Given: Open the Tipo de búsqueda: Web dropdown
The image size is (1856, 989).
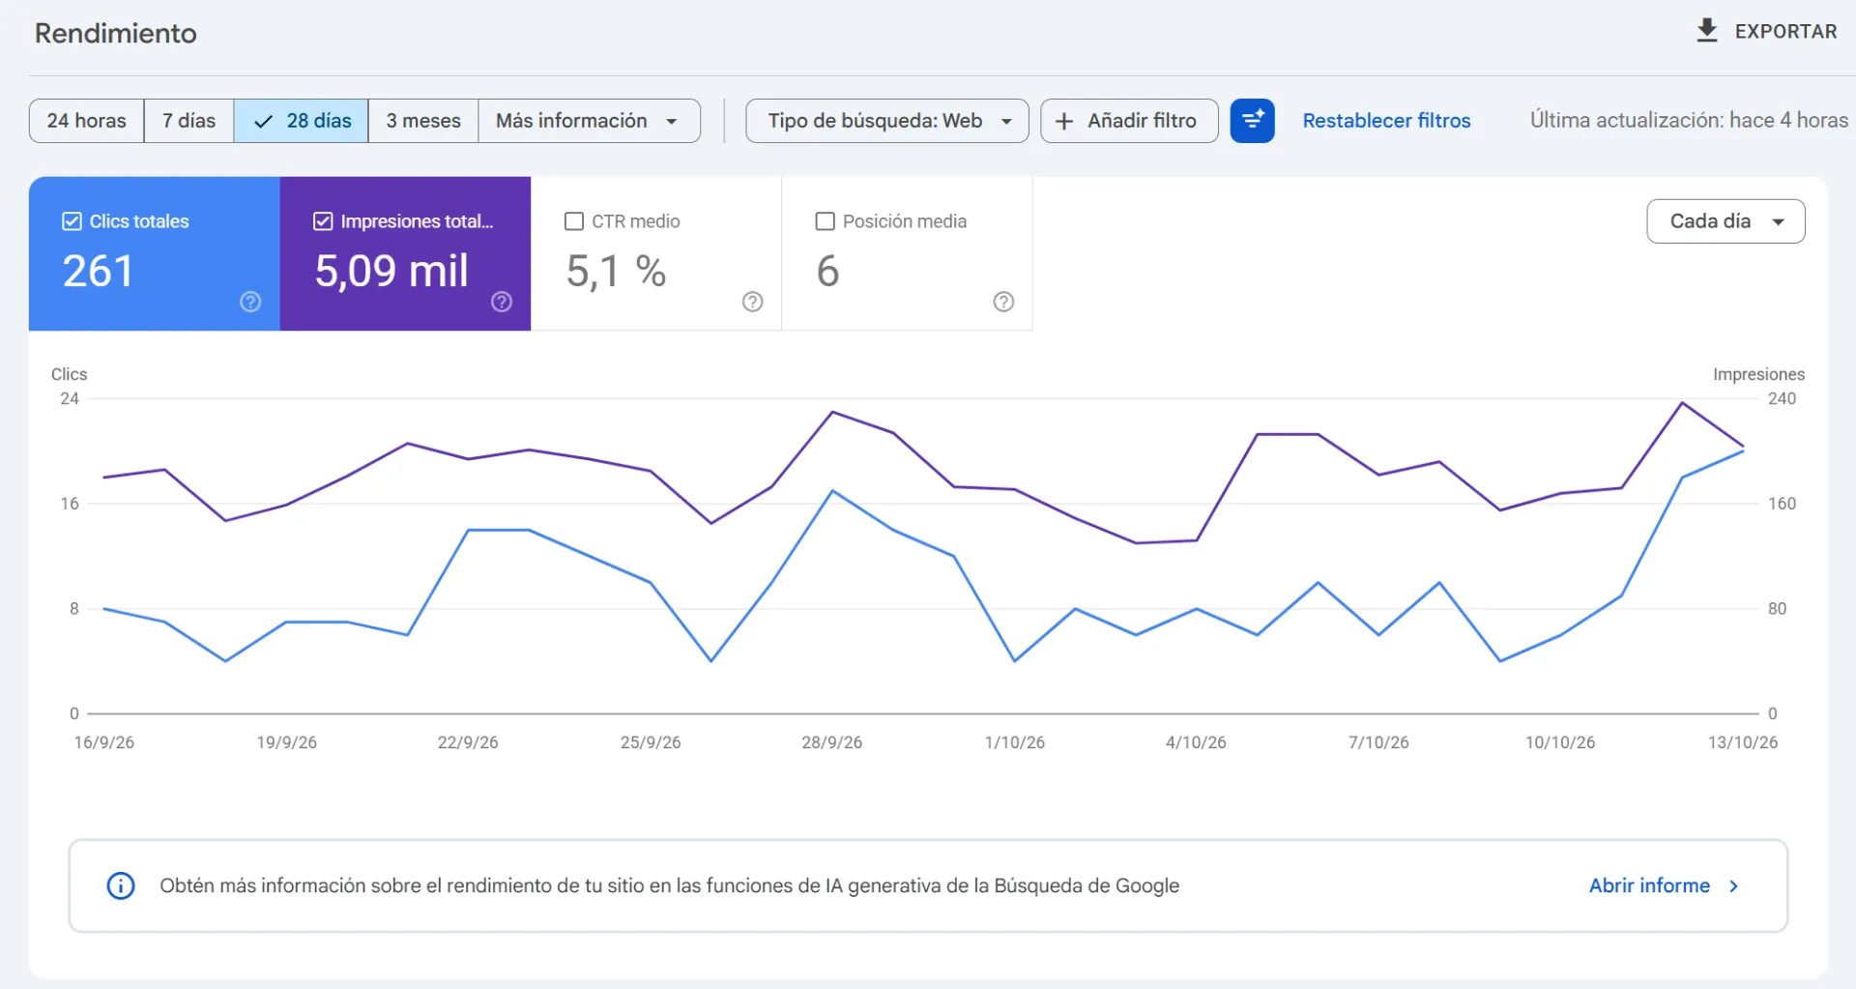Looking at the screenshot, I should pos(887,121).
